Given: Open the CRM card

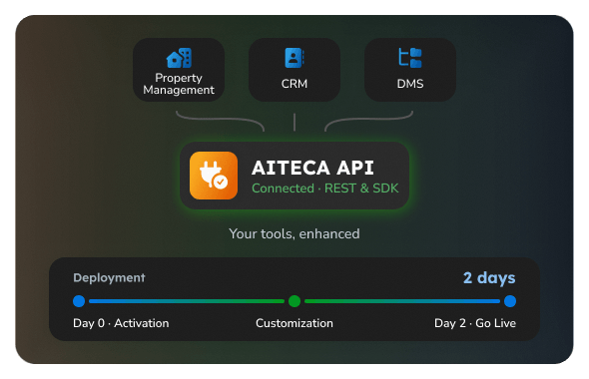Looking at the screenshot, I should (x=294, y=70).
